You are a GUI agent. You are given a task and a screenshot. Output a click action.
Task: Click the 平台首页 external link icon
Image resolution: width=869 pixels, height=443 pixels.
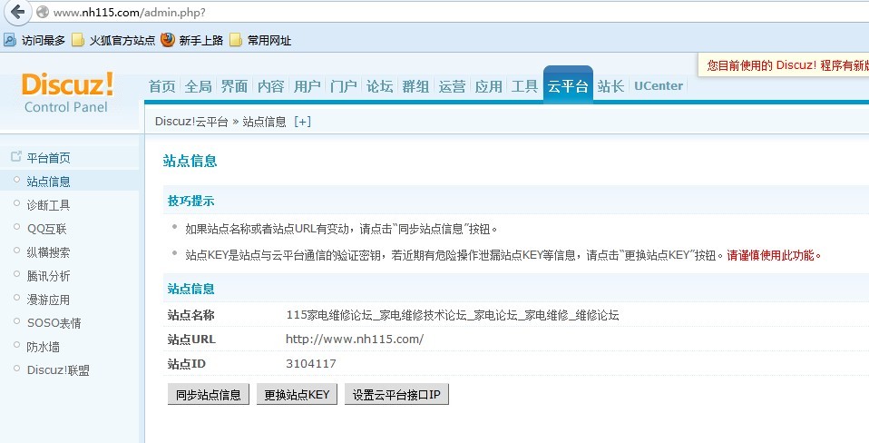click(16, 157)
